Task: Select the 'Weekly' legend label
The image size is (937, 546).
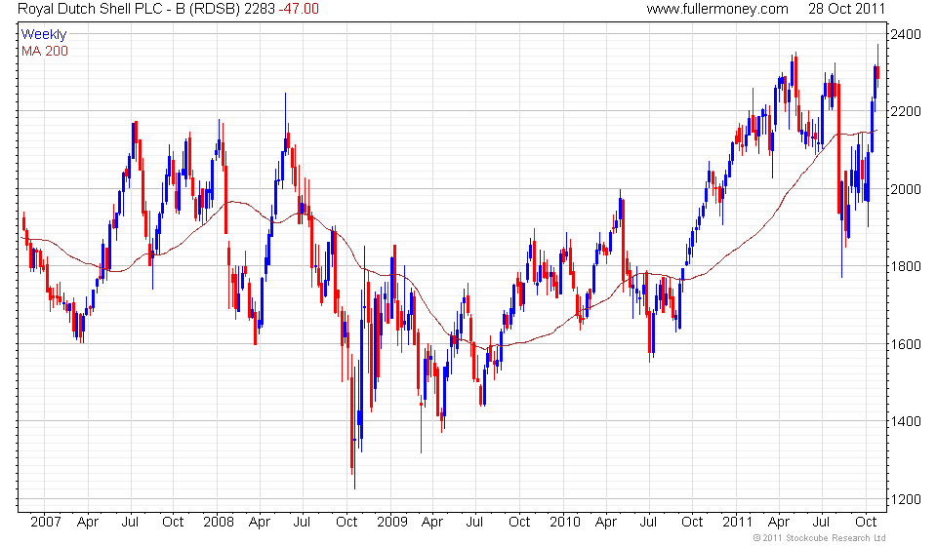Action: pos(44,34)
